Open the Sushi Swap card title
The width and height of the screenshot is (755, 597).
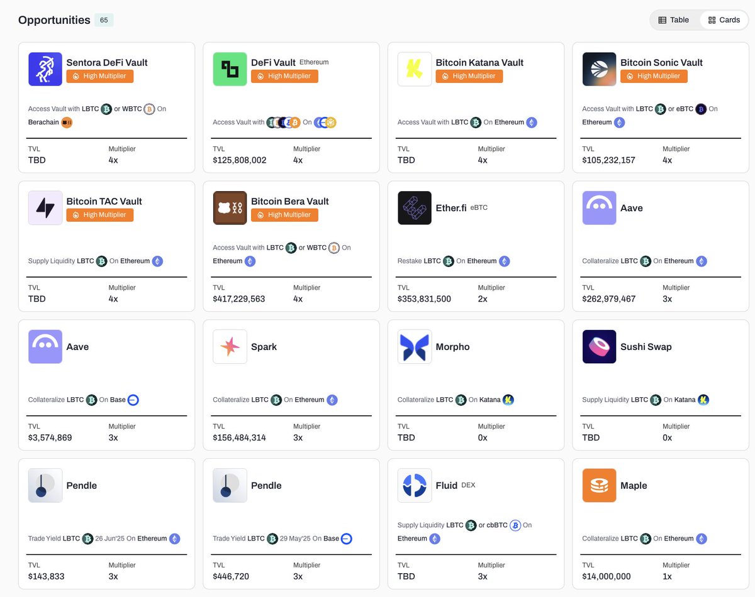646,347
